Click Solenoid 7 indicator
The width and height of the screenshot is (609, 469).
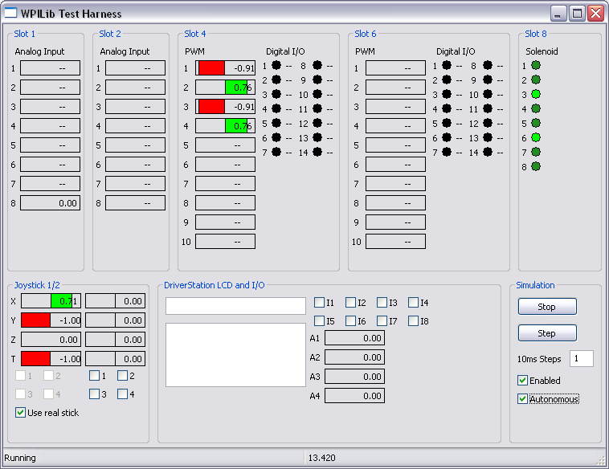coord(536,152)
